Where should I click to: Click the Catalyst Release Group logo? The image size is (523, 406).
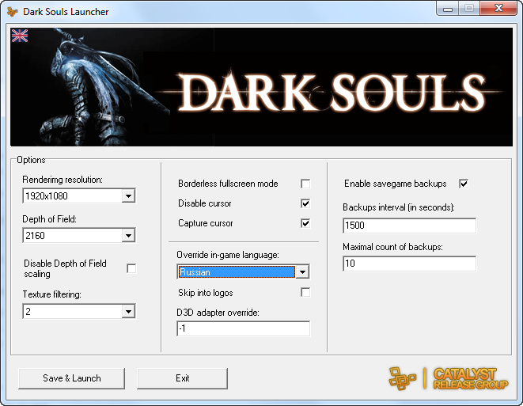click(449, 378)
